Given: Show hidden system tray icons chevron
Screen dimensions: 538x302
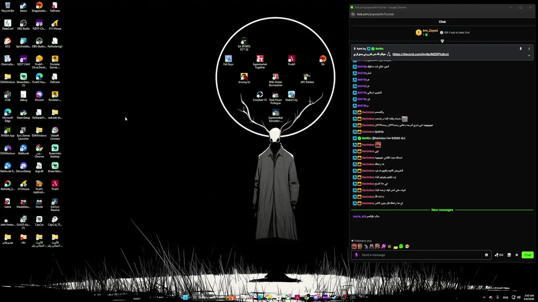Looking at the screenshot, I should click(x=483, y=297).
